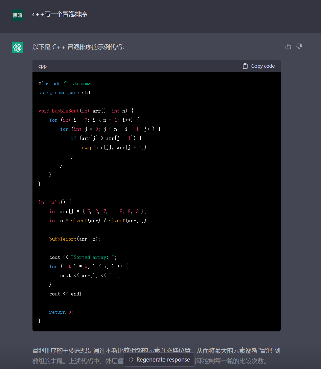Click the void bubbleSort function signature line
321x369 pixels.
tap(86, 111)
